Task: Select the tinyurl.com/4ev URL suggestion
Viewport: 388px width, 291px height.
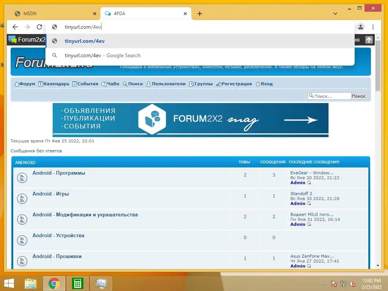Action: click(x=200, y=41)
